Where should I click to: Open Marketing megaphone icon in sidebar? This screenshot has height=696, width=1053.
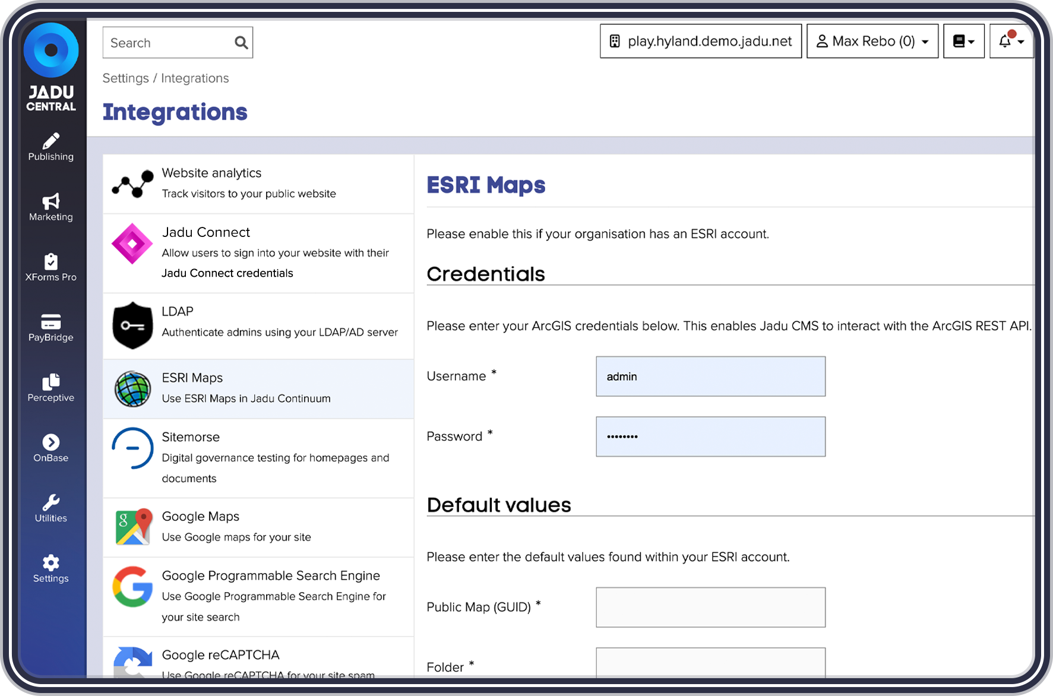(51, 201)
